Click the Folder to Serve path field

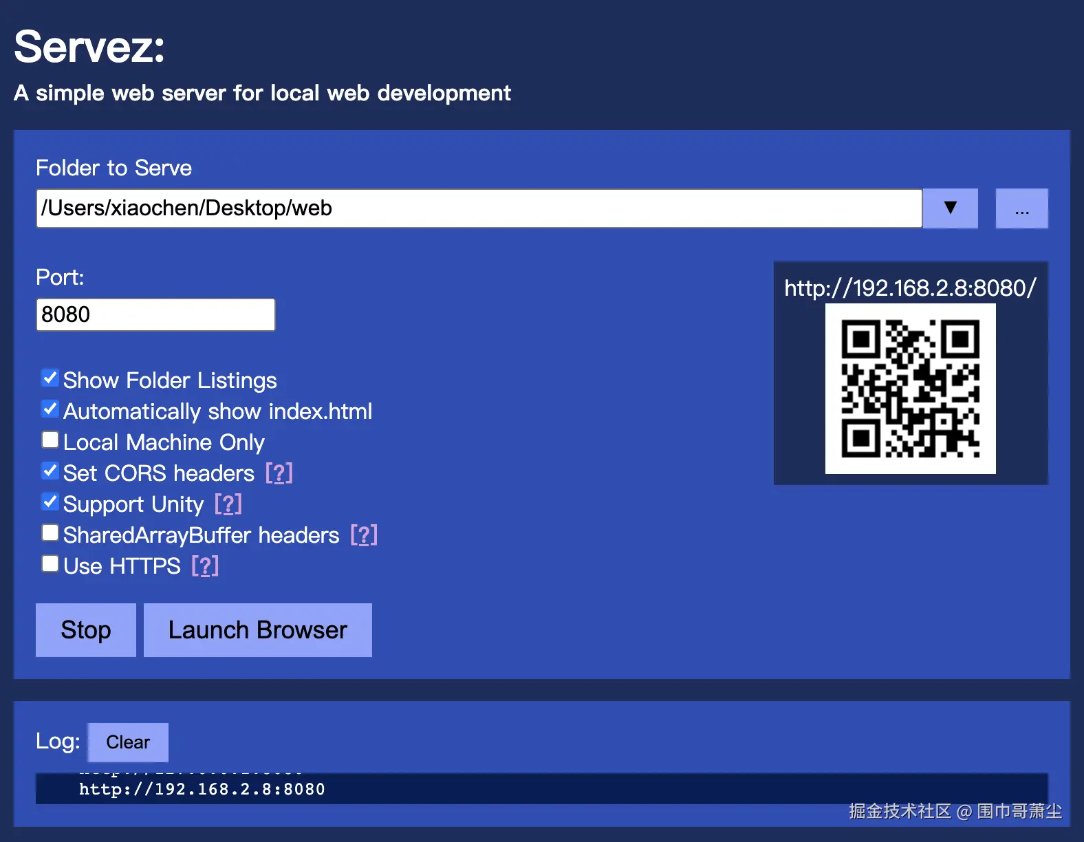[479, 208]
